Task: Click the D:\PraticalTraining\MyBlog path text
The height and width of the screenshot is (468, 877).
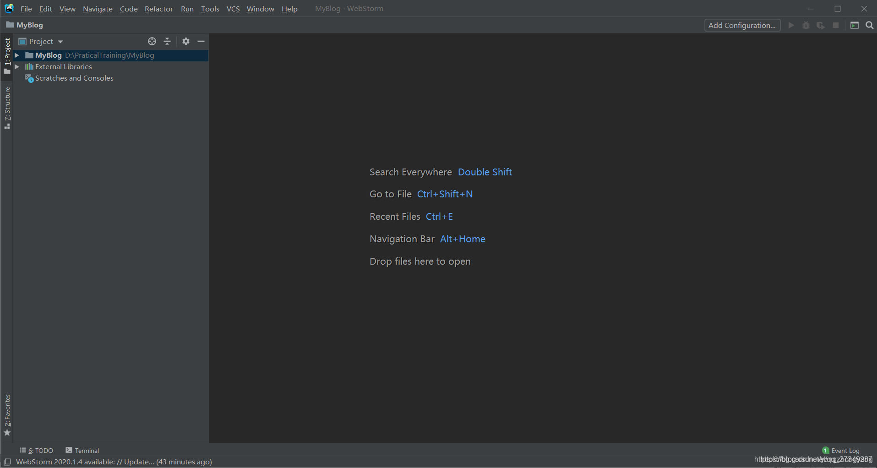Action: [109, 55]
